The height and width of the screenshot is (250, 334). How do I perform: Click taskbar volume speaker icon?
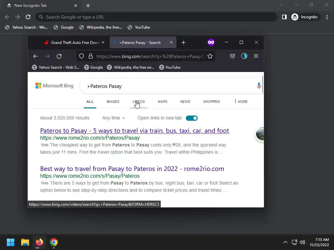coord(302,242)
